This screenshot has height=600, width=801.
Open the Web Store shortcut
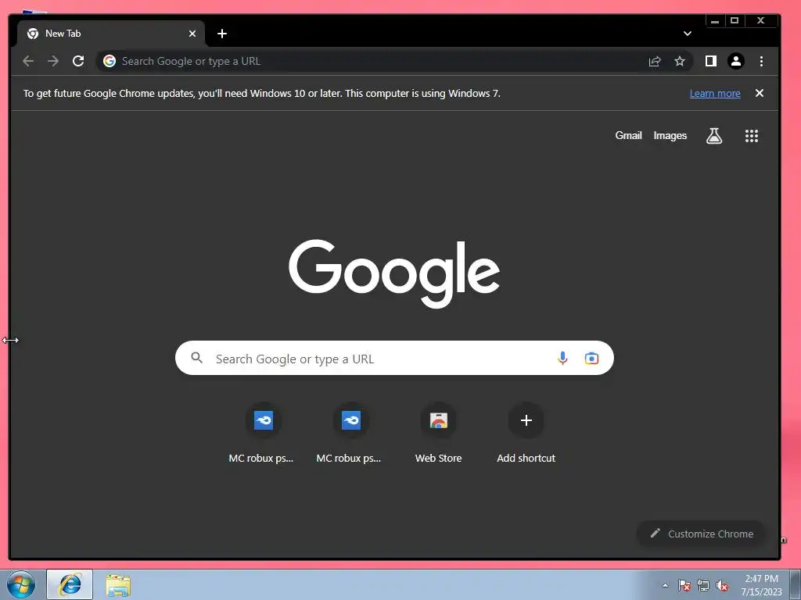(x=438, y=433)
